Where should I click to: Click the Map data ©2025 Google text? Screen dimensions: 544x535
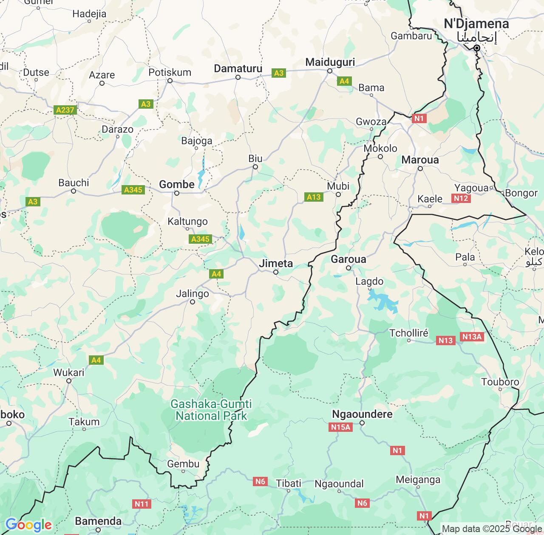click(x=492, y=529)
